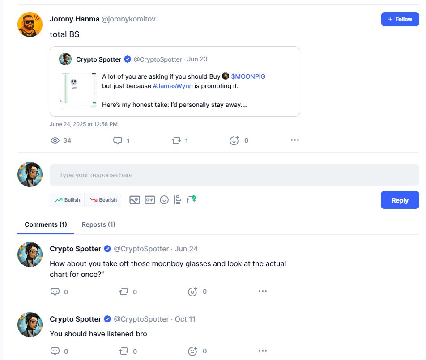
Task: Select the Comments (1) tab
Action: coord(46,224)
